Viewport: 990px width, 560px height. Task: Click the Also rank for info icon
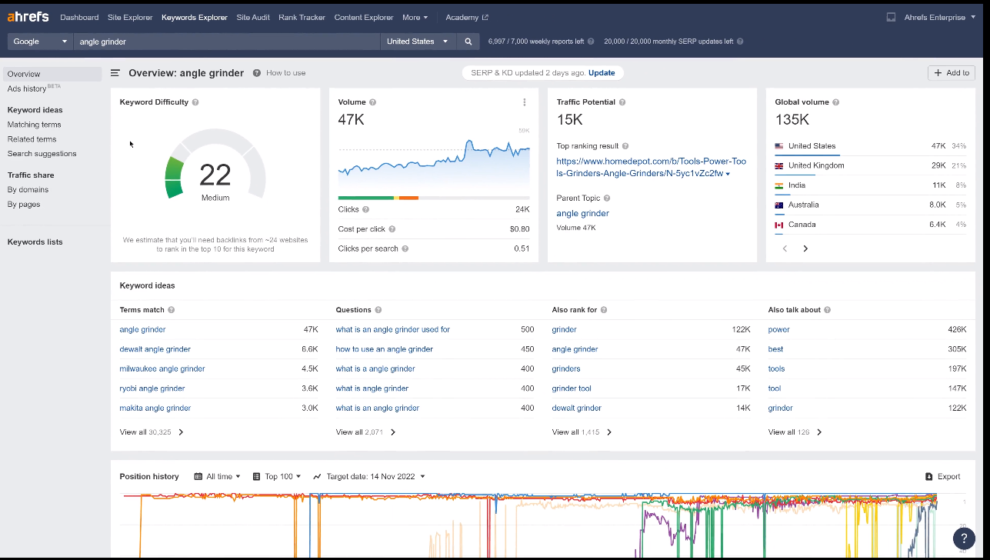tap(604, 310)
